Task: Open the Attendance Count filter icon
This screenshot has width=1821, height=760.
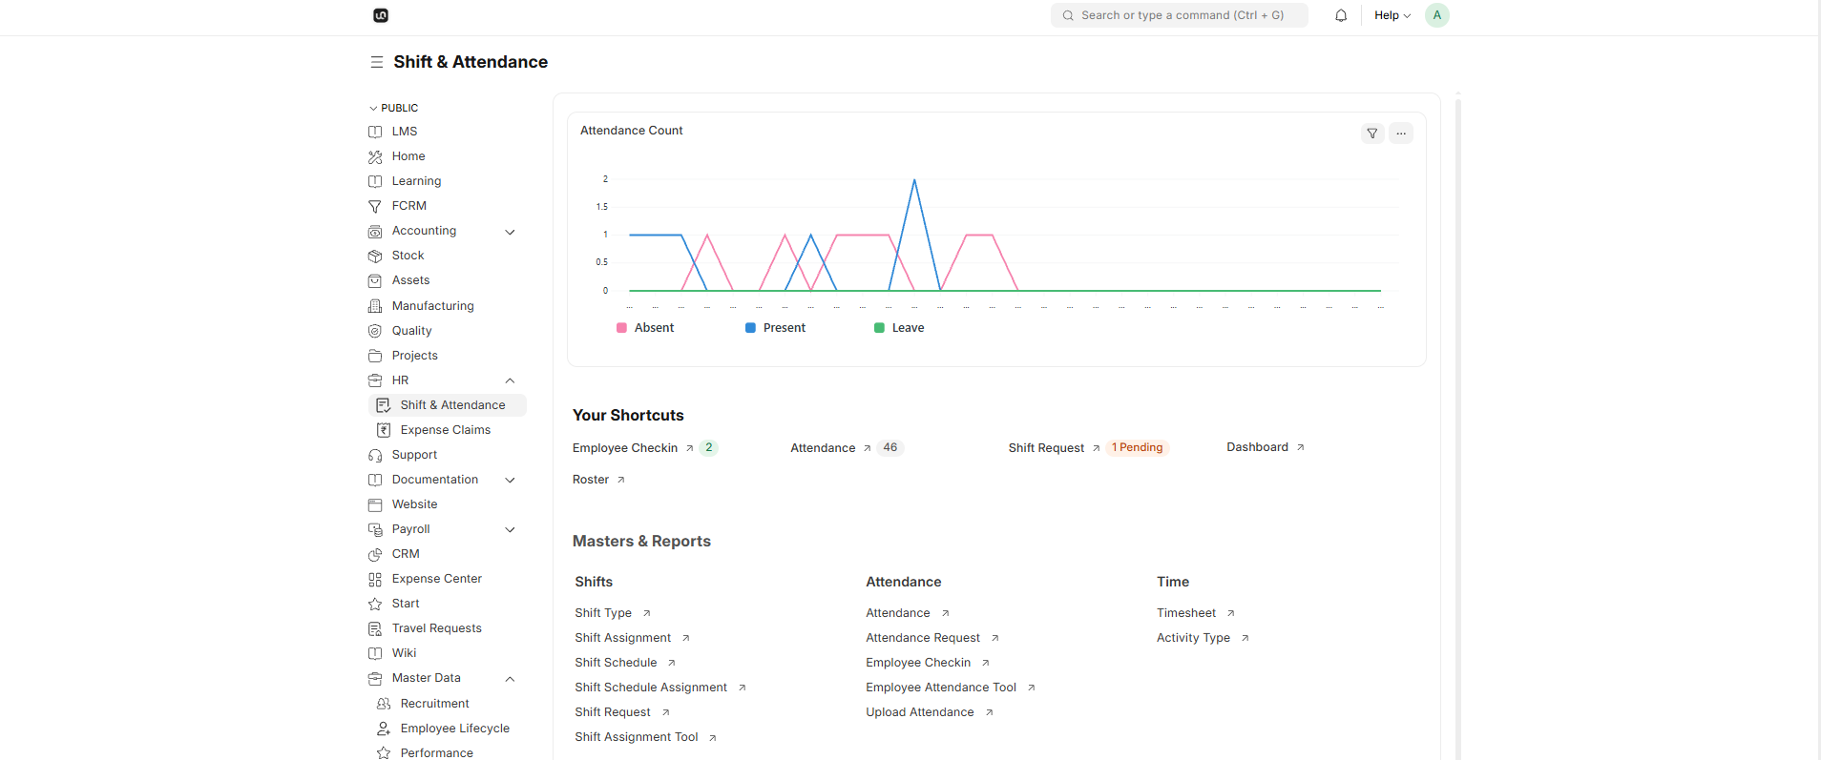Action: tap(1372, 134)
